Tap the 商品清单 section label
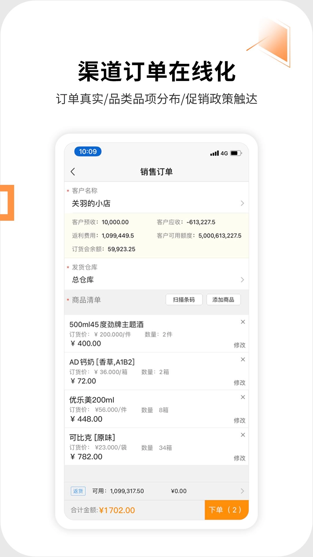Image resolution: width=313 pixels, height=557 pixels. click(86, 300)
